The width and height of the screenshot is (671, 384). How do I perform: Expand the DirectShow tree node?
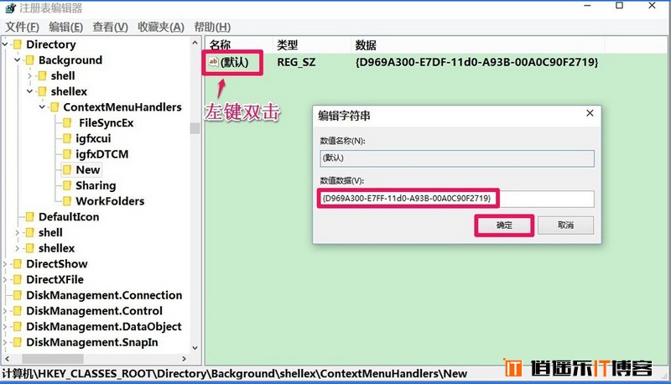[x=5, y=264]
